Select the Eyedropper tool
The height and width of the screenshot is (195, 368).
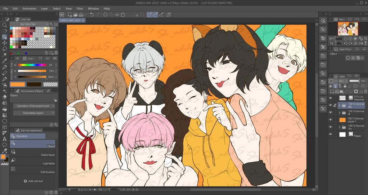click(4, 61)
